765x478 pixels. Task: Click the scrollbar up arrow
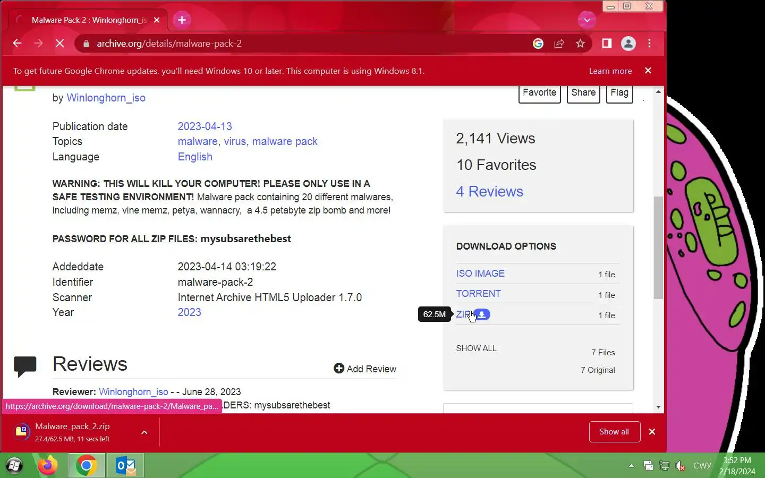click(x=658, y=92)
